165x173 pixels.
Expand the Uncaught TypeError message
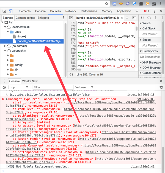tap(7, 99)
